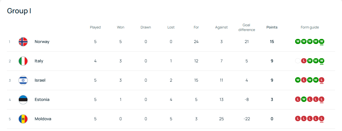This screenshot has width=342, height=131.
Task: Click Estonia's green win form badge
Action: coord(304,99)
